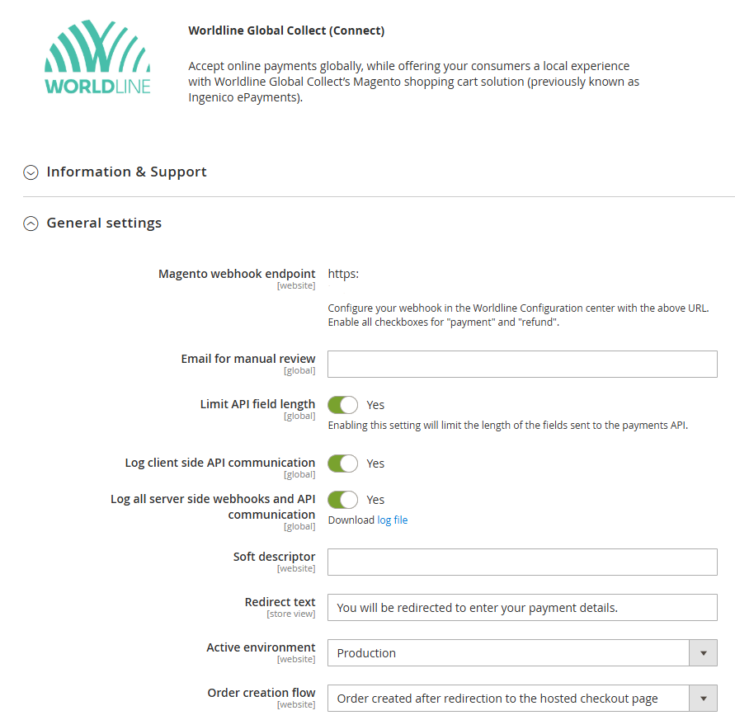The width and height of the screenshot is (735, 720).
Task: Select the Redirect text input contents
Action: tap(522, 607)
